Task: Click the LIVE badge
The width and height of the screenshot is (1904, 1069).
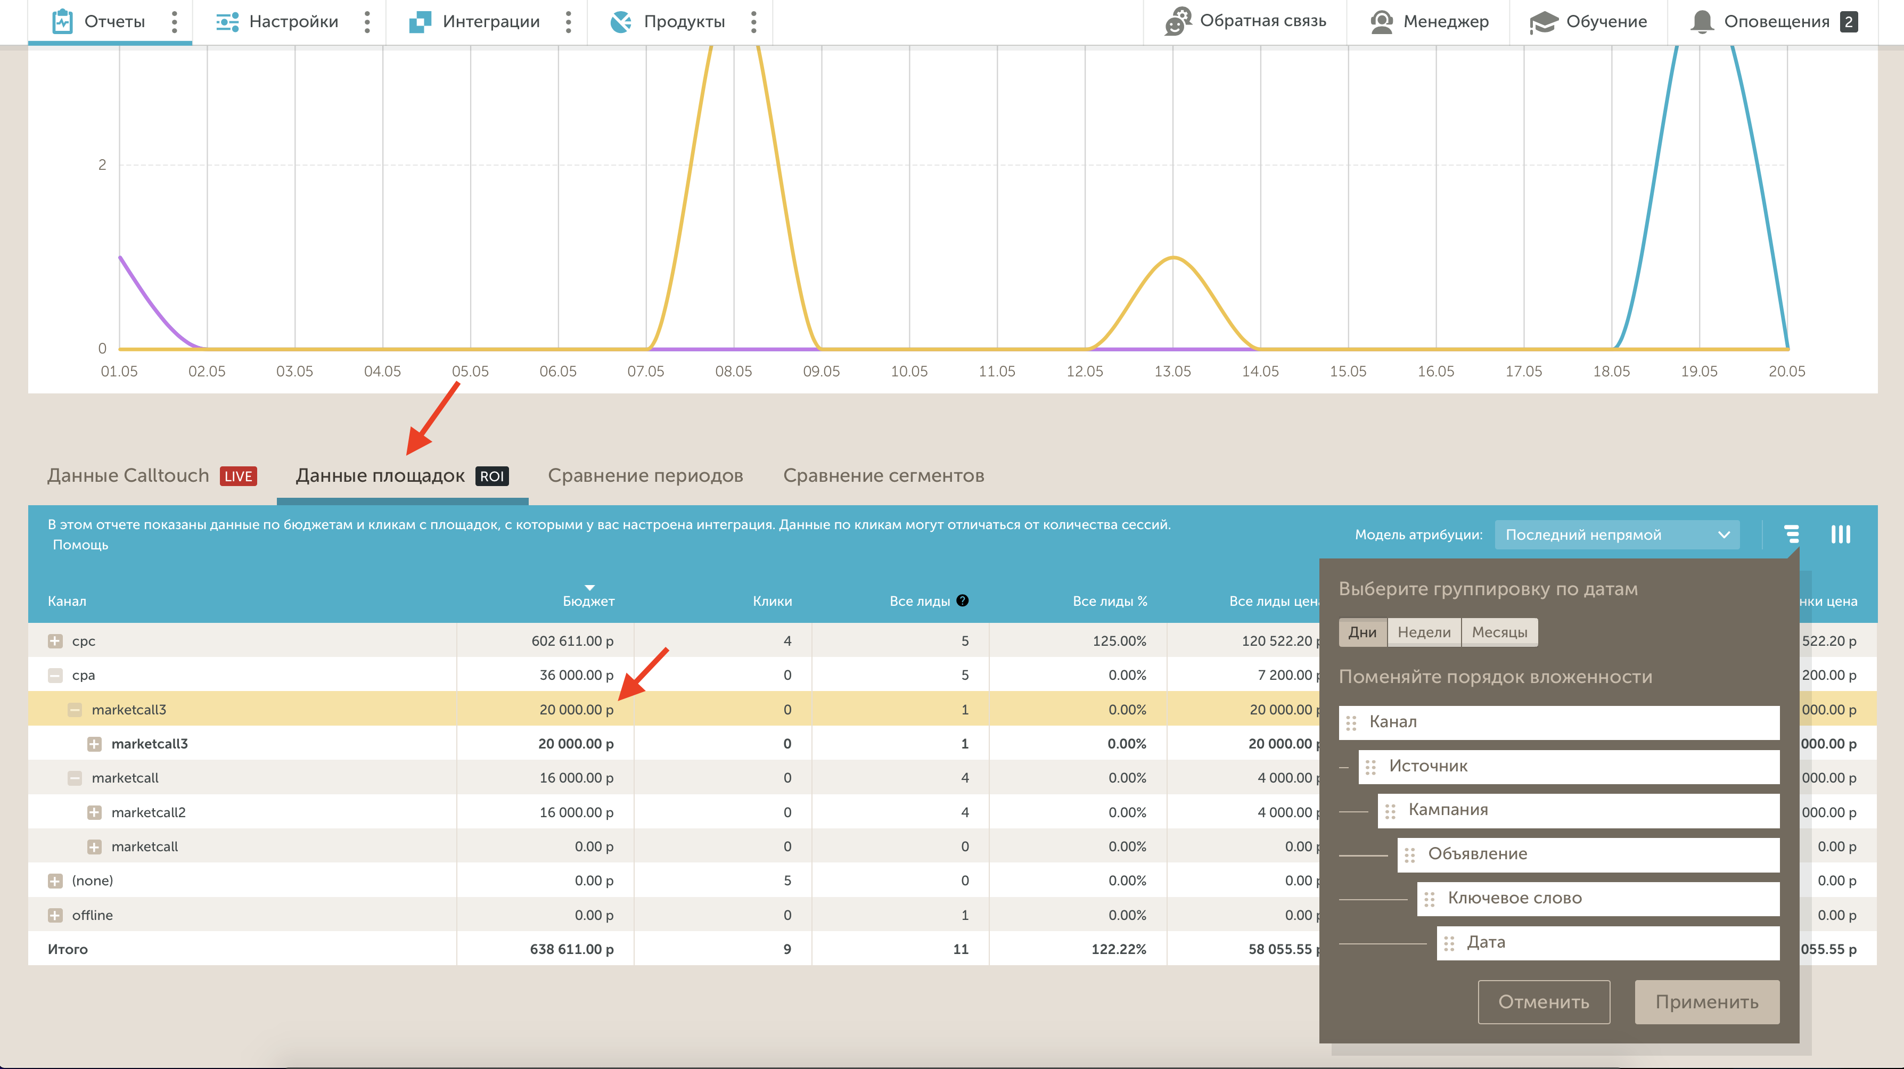Action: 238,476
